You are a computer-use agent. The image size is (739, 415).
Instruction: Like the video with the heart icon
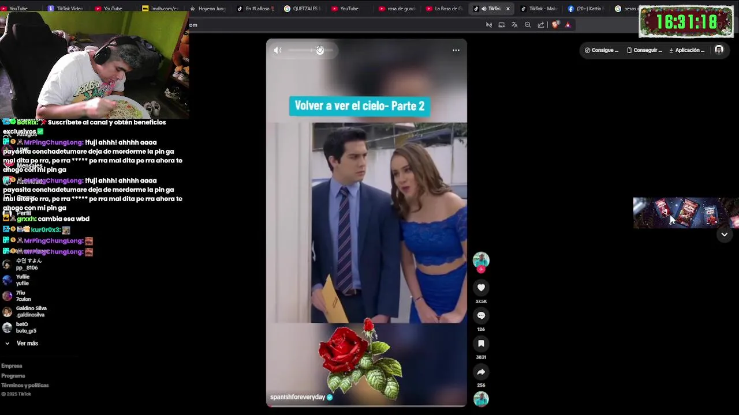click(x=481, y=288)
